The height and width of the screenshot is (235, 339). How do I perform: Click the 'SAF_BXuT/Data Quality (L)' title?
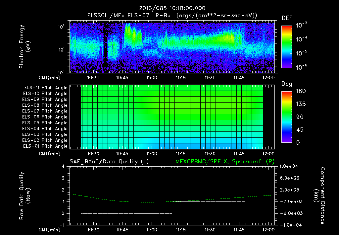(x=109, y=162)
